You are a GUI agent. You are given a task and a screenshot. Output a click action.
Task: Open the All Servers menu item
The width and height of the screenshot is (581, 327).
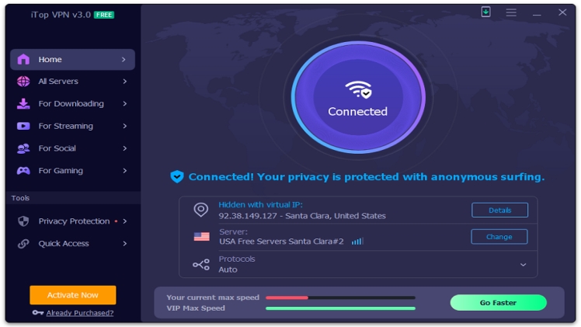coord(72,82)
